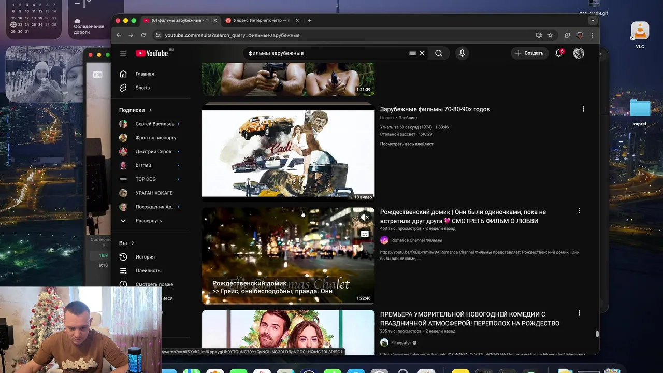
Task: Open options for Зарубежные фильмы 70-80-90х playlist
Action: tap(583, 109)
